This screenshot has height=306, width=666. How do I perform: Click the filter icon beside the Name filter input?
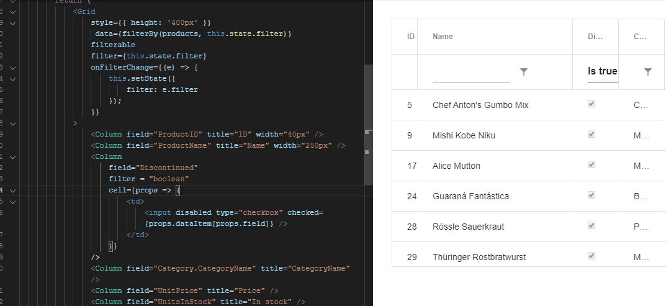(524, 72)
